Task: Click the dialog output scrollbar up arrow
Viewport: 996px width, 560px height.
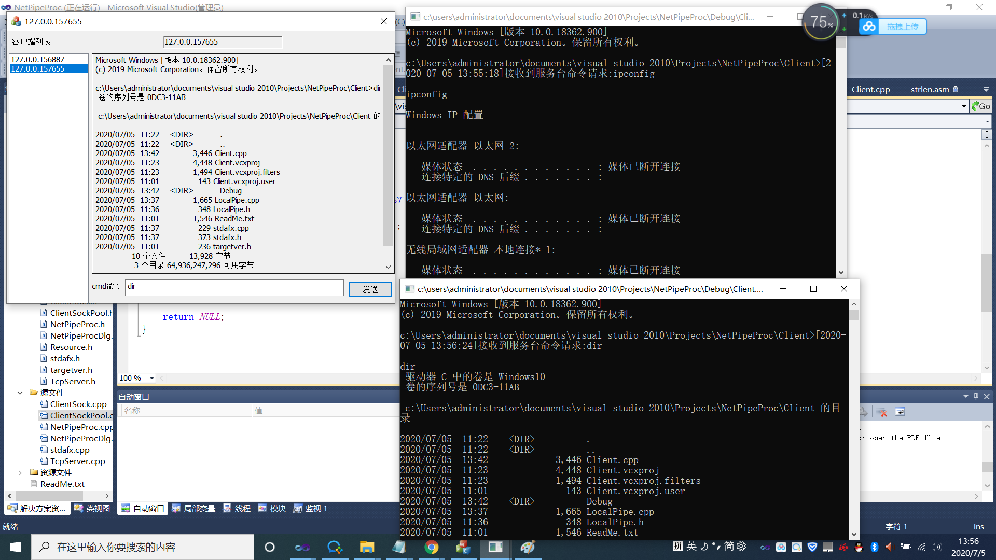Action: 388,60
